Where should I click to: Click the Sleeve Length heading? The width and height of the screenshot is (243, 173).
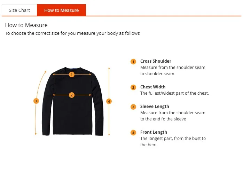click(155, 107)
